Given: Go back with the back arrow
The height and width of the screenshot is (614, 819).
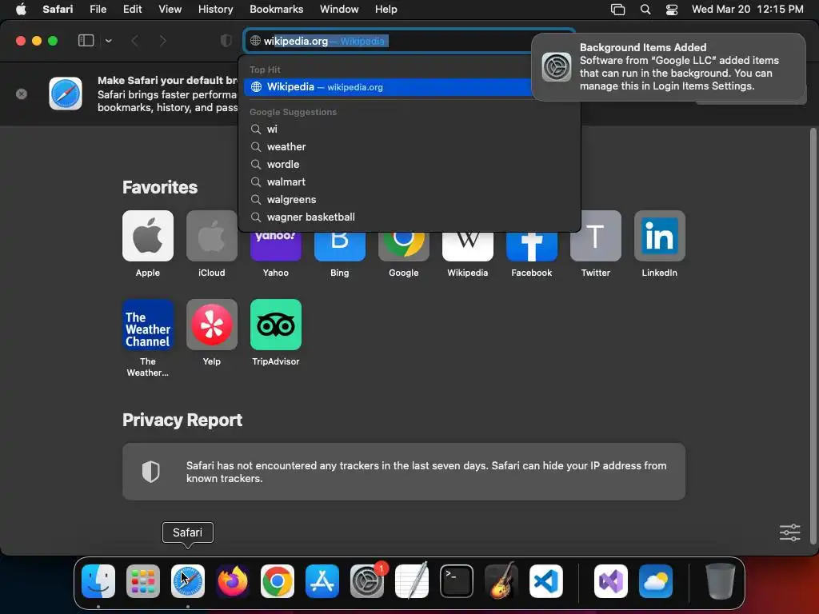Looking at the screenshot, I should pos(134,41).
